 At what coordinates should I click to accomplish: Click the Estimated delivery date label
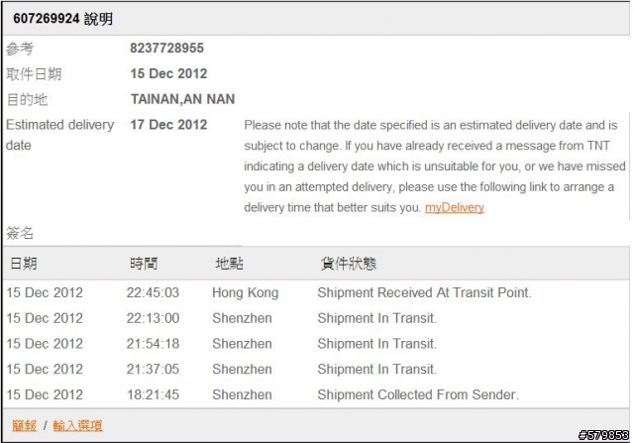[x=59, y=135]
